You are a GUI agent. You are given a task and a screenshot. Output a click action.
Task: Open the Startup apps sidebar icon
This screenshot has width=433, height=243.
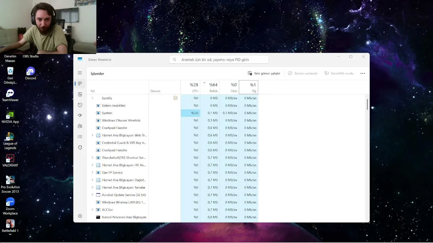pos(80,115)
